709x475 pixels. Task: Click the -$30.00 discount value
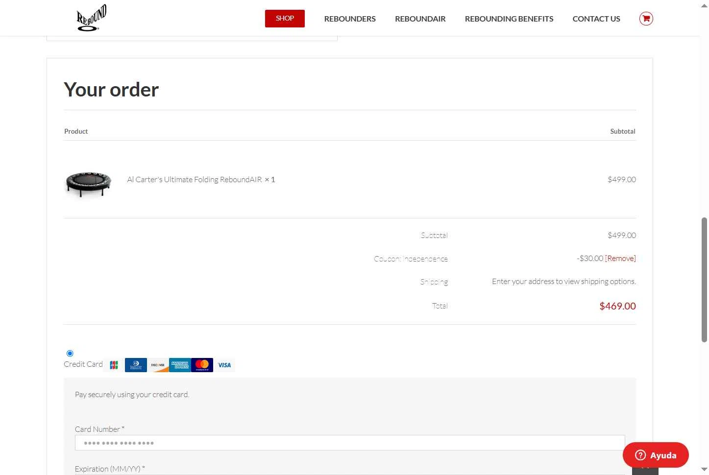590,259
